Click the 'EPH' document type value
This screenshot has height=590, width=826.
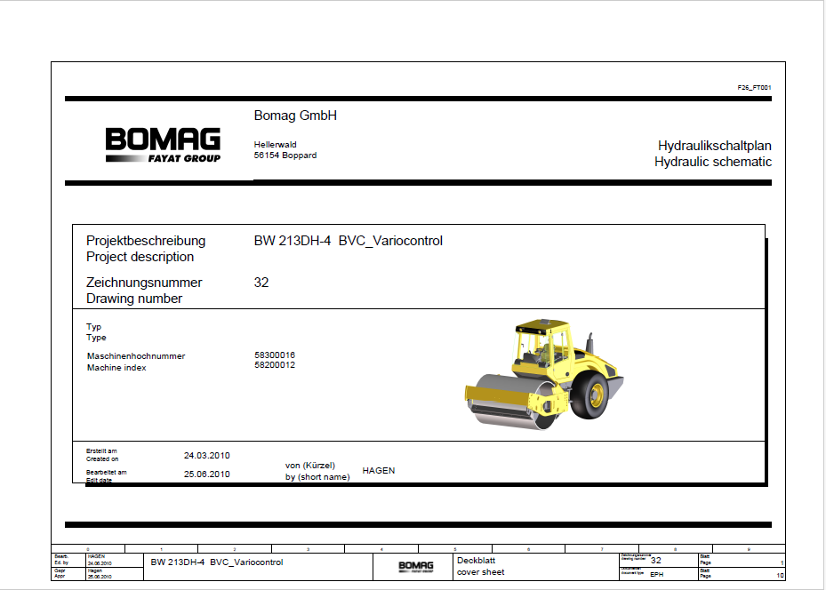pos(656,574)
